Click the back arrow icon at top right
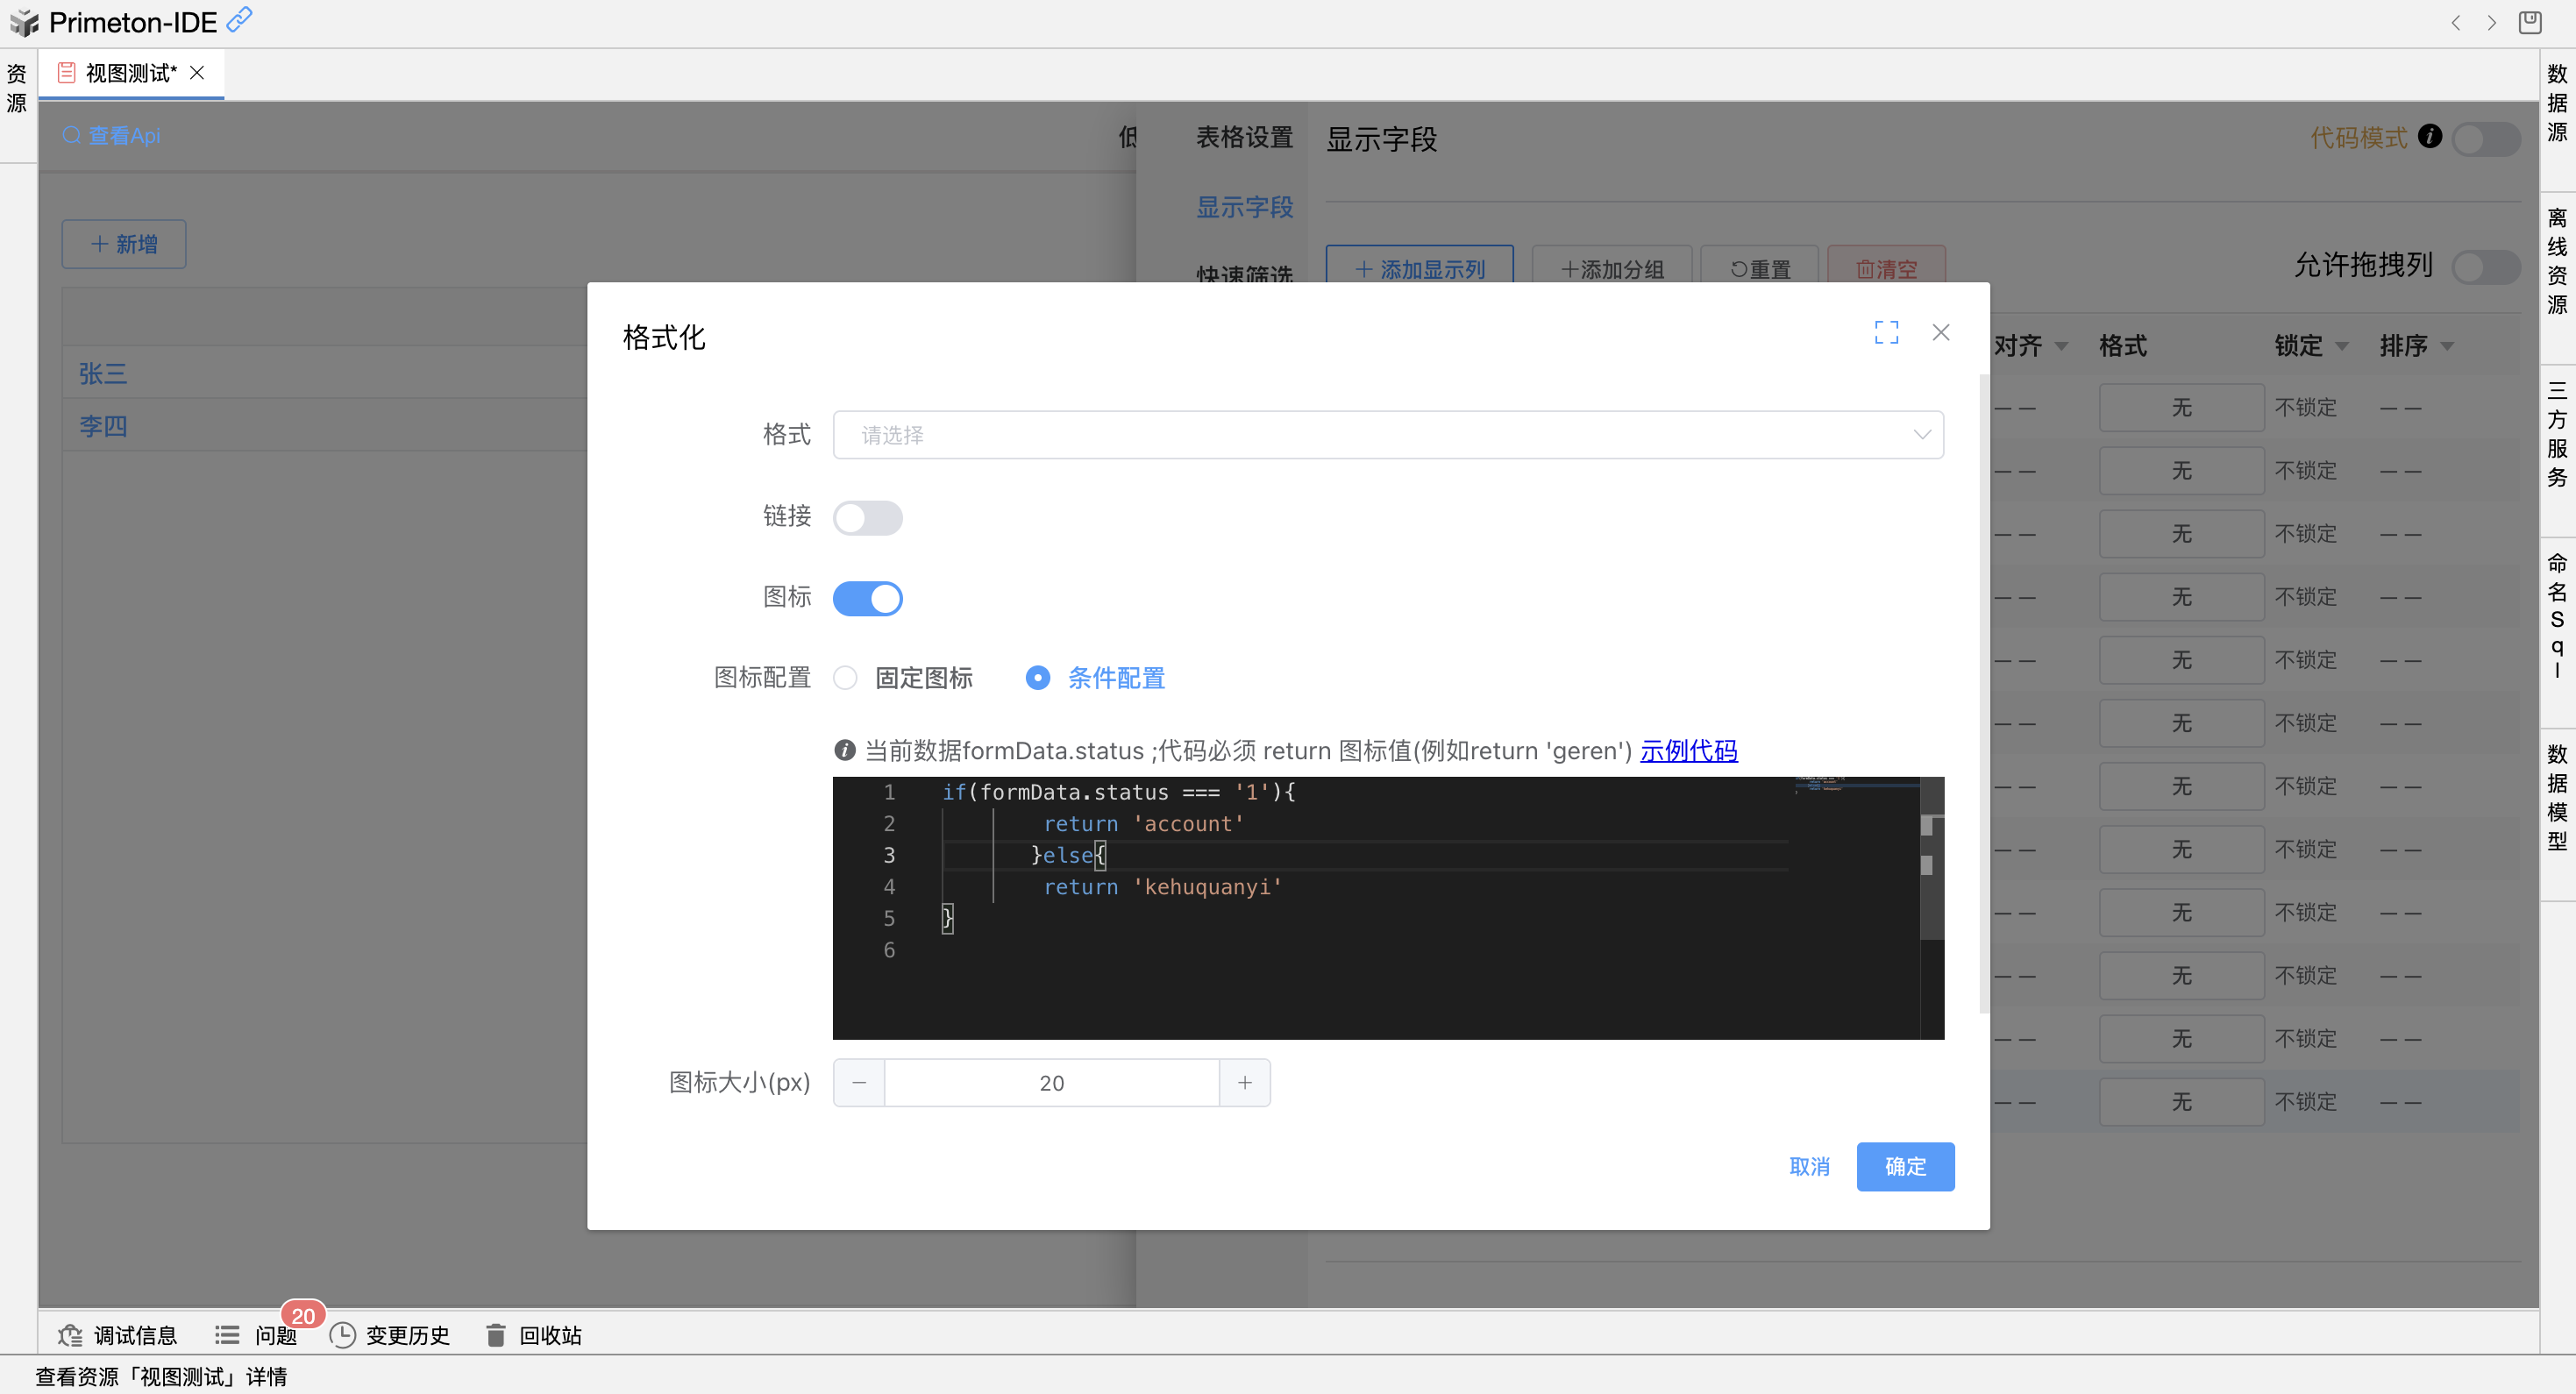This screenshot has width=2576, height=1394. click(x=2455, y=22)
